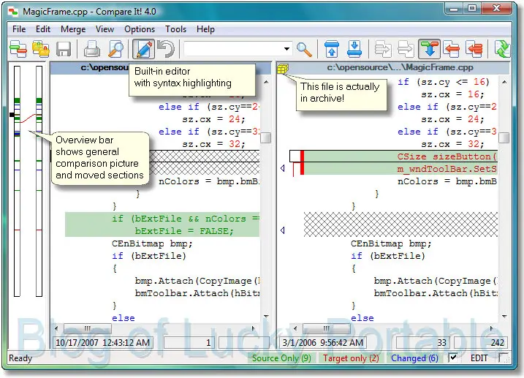Screen dimensions: 524x378
Task: Click the undo arrow icon
Action: (166, 49)
